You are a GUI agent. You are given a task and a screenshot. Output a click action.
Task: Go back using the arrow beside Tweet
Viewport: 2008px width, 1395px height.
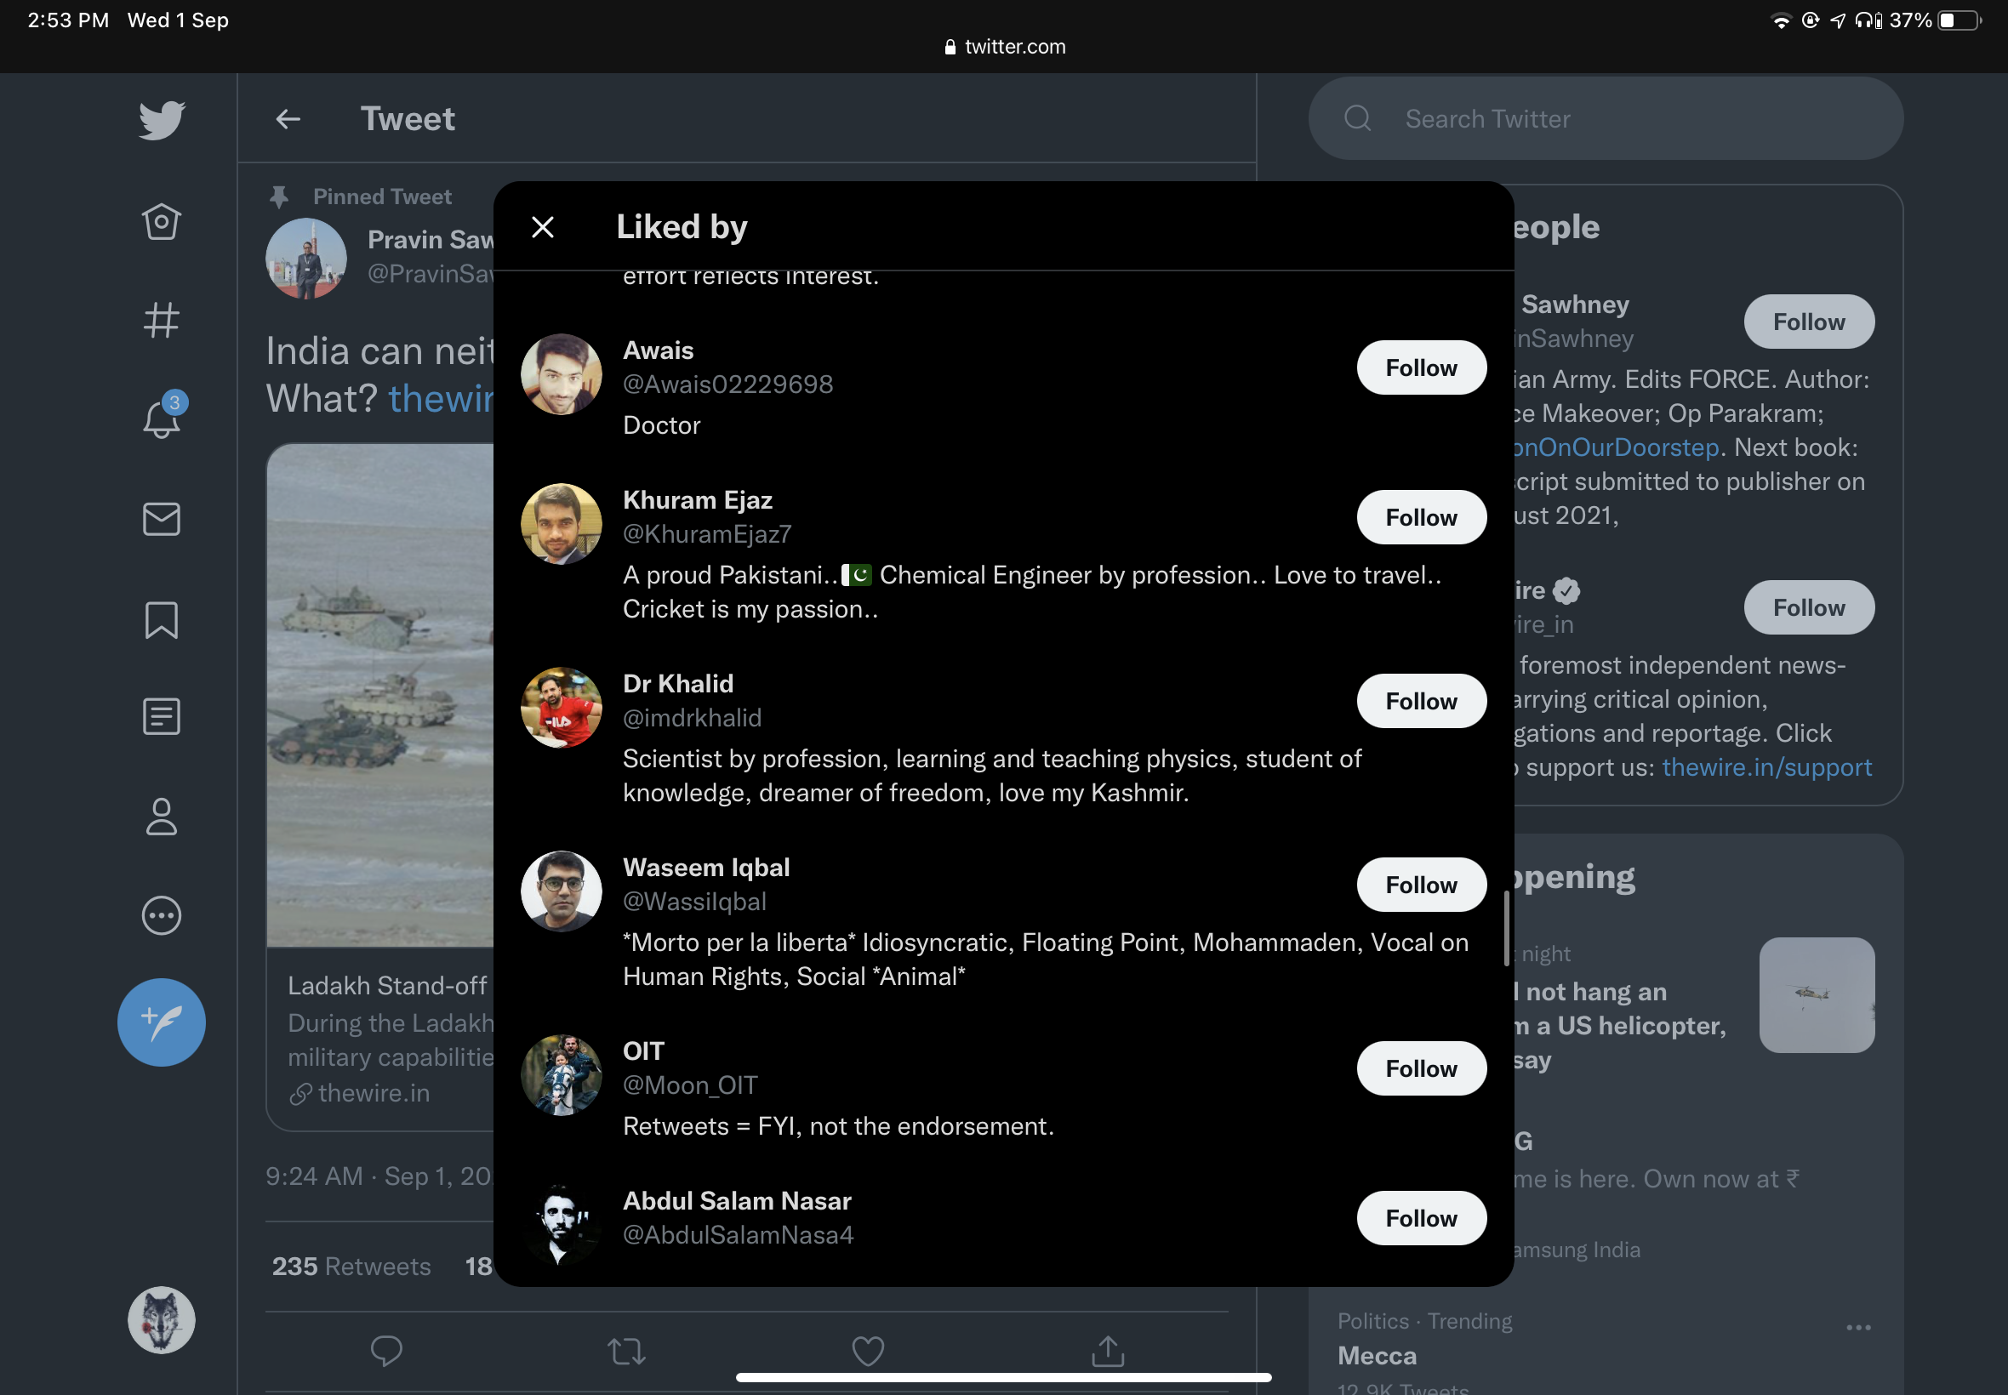click(x=288, y=119)
